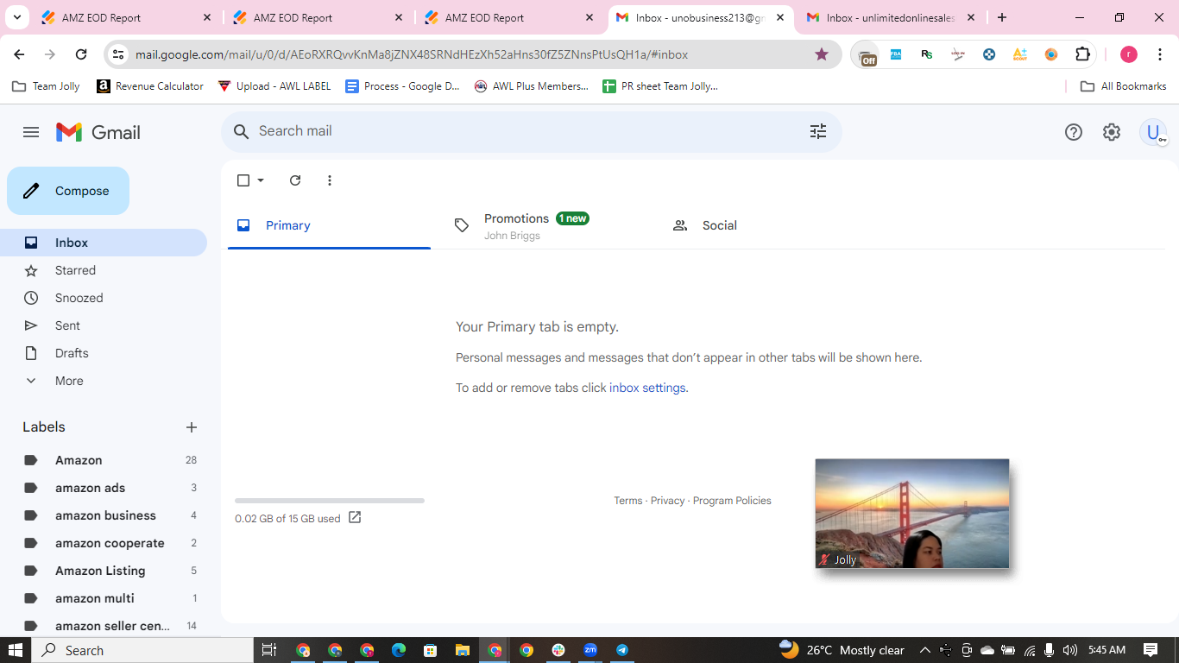Switch to the unlimitedonlinesales Inbox browser tab
This screenshot has height=663, width=1179.
pyautogui.click(x=891, y=17)
